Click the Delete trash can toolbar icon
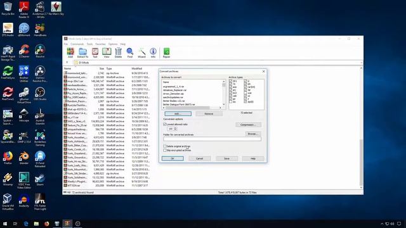Viewport: 406px width, 228px height. (118, 53)
